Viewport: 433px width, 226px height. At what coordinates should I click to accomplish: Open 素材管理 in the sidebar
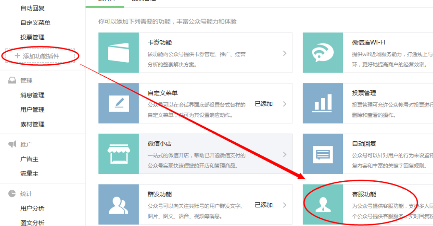tap(32, 124)
